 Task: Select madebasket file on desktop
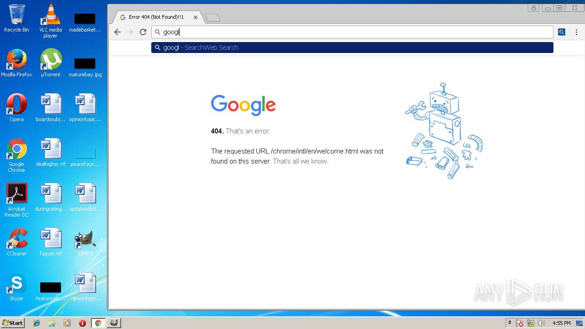pos(85,22)
